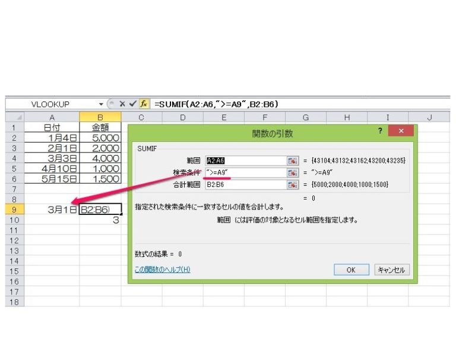Click the 検索条件 input field

(x=245, y=173)
